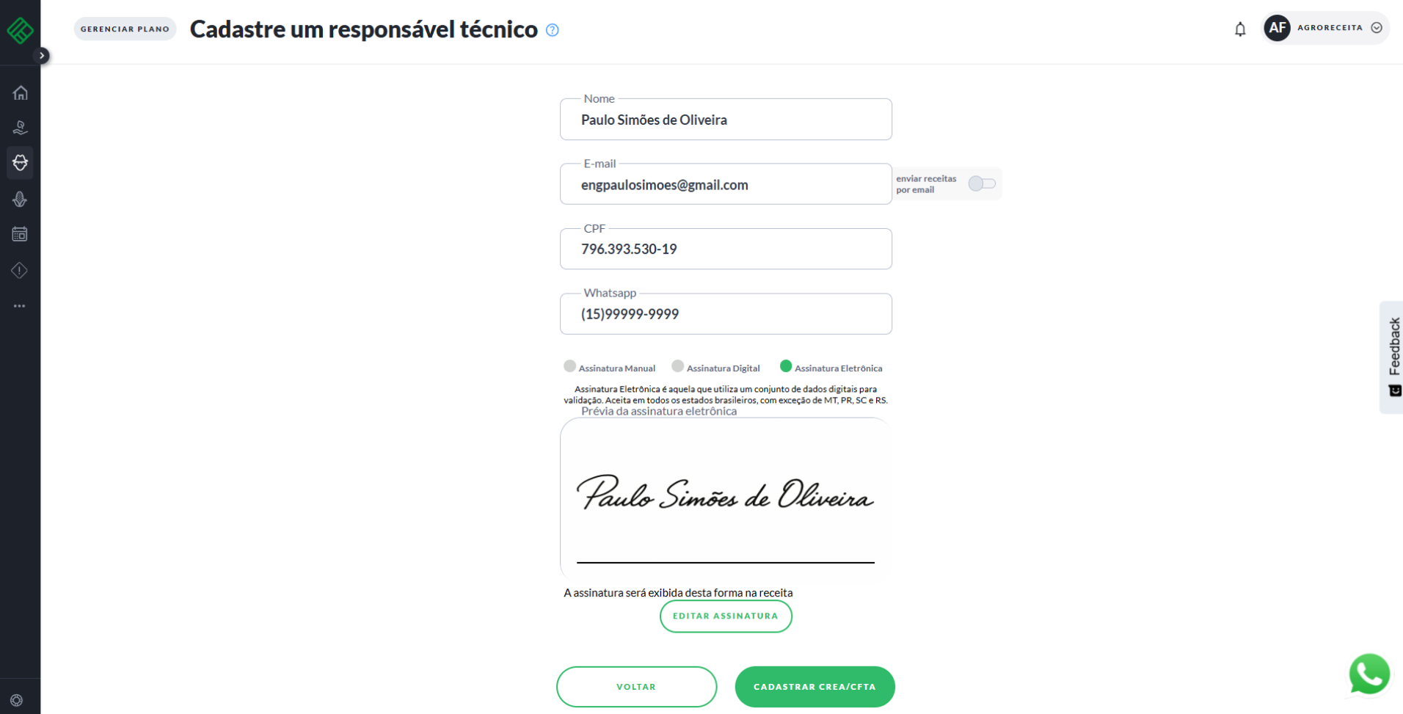Select Assinatura Manual radio option
The height and width of the screenshot is (714, 1403).
click(569, 366)
